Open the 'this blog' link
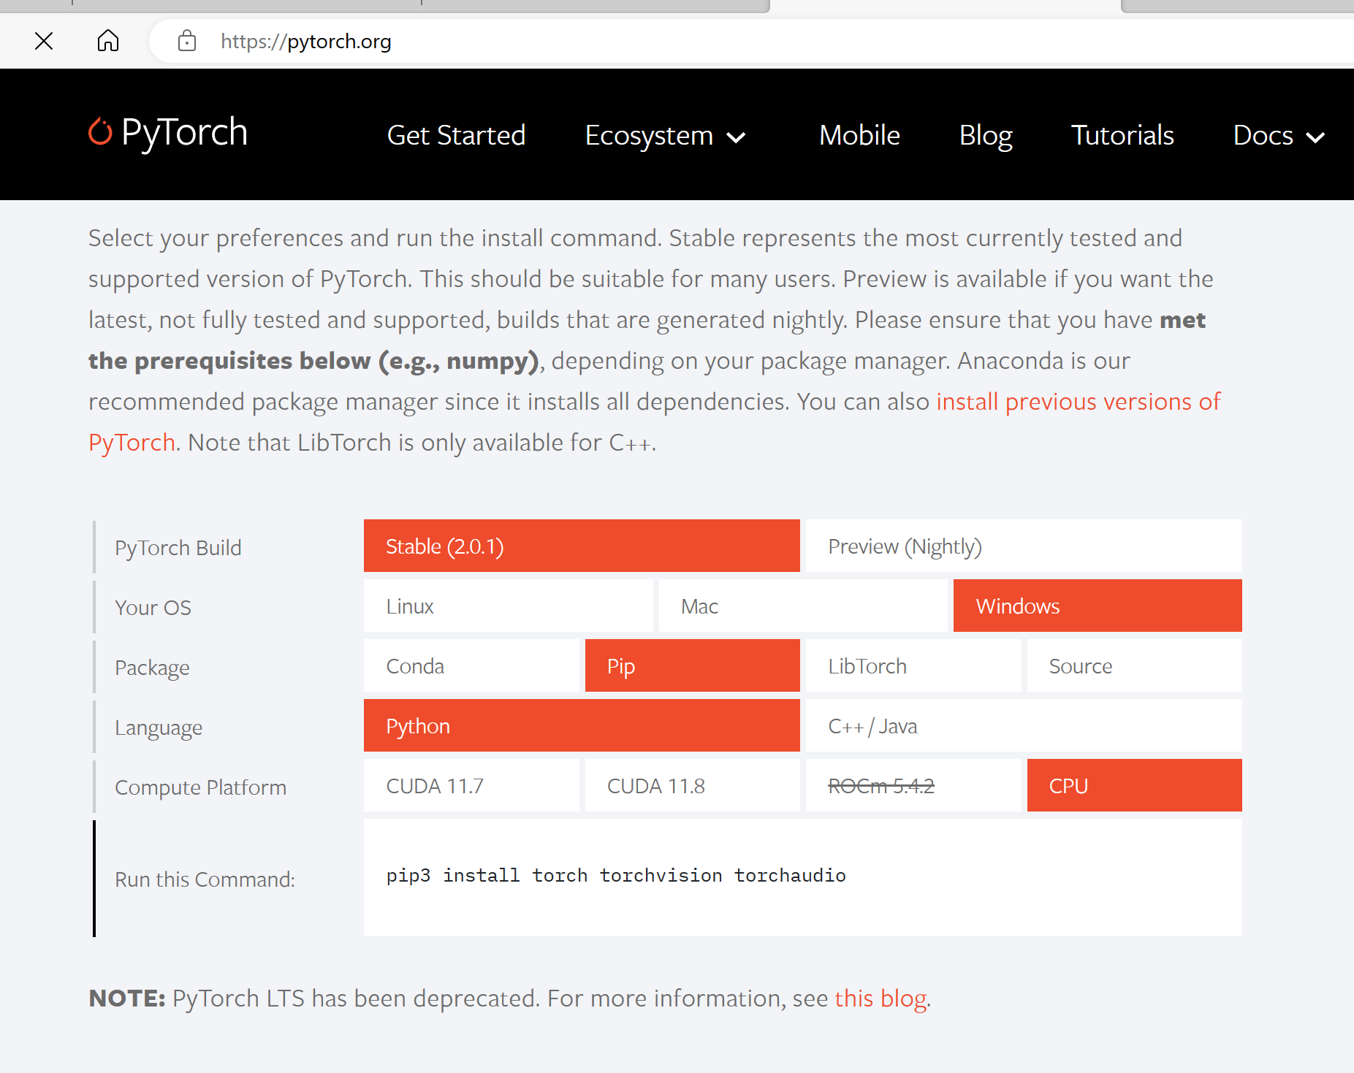Viewport: 1354px width, 1073px height. [881, 998]
